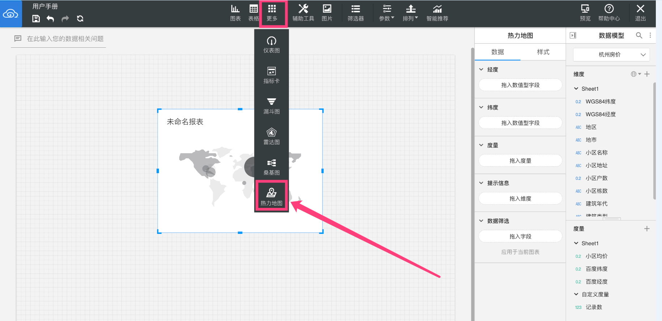Select the 小区地址 field

[596, 165]
